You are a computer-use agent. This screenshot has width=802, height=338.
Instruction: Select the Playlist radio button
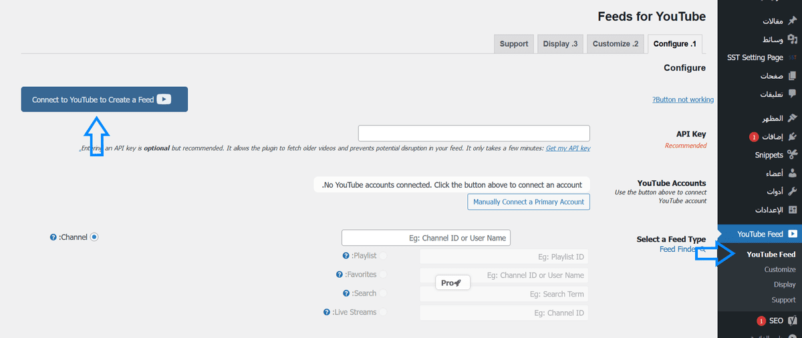pyautogui.click(x=383, y=256)
